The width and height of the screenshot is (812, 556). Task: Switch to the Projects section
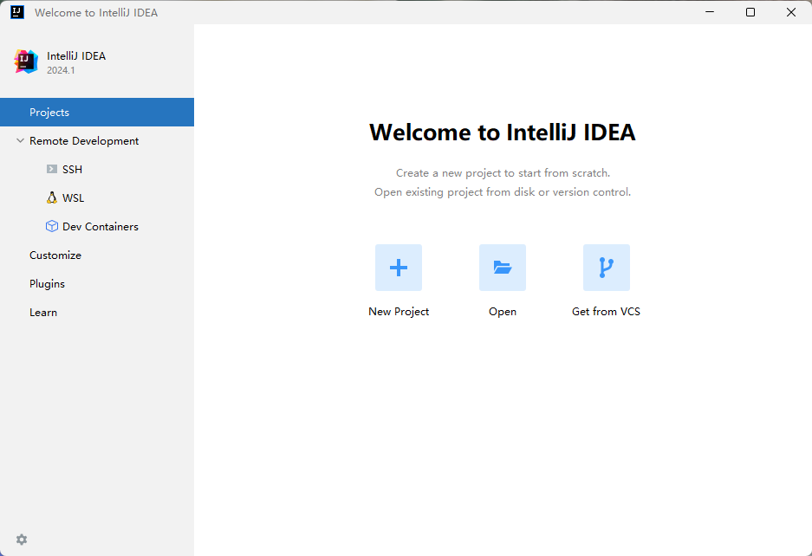[x=49, y=112]
